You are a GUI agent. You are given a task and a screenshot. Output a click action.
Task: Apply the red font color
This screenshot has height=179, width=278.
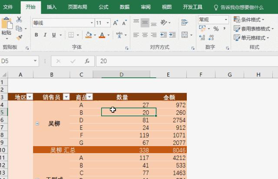tap(102, 35)
